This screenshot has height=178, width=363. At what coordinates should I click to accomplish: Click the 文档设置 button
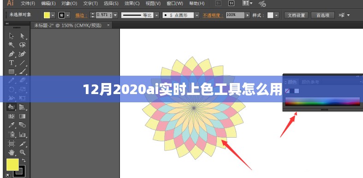pyautogui.click(x=296, y=16)
